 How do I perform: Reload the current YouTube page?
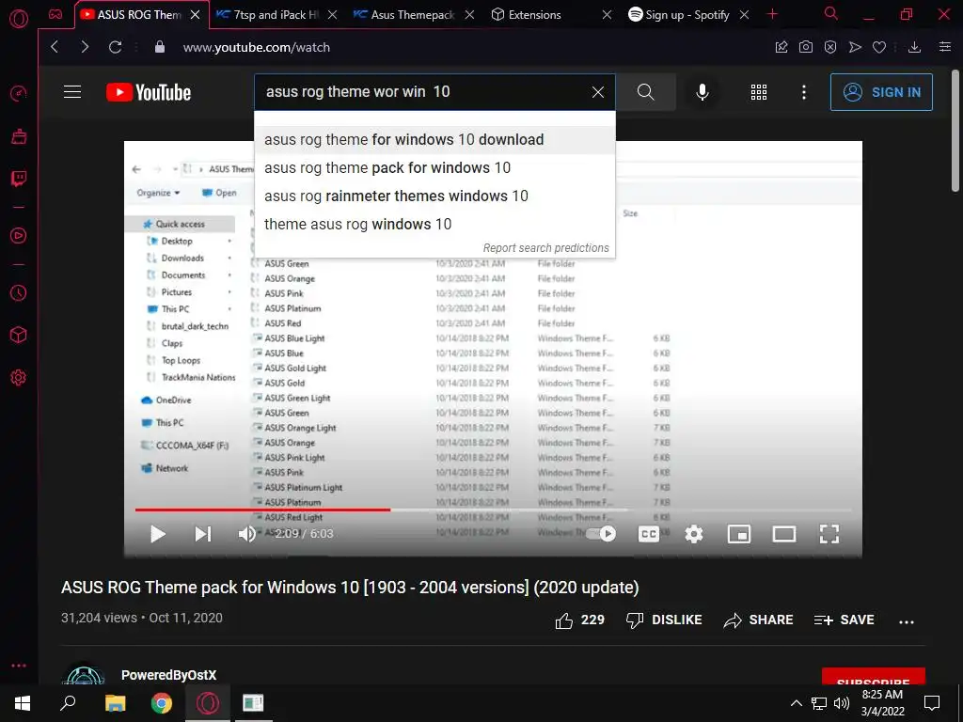(x=115, y=47)
